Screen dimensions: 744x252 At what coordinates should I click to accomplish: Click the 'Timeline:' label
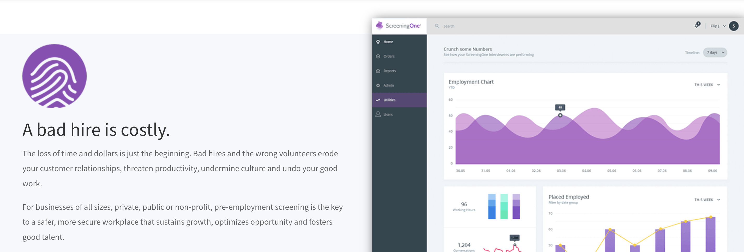tap(692, 52)
